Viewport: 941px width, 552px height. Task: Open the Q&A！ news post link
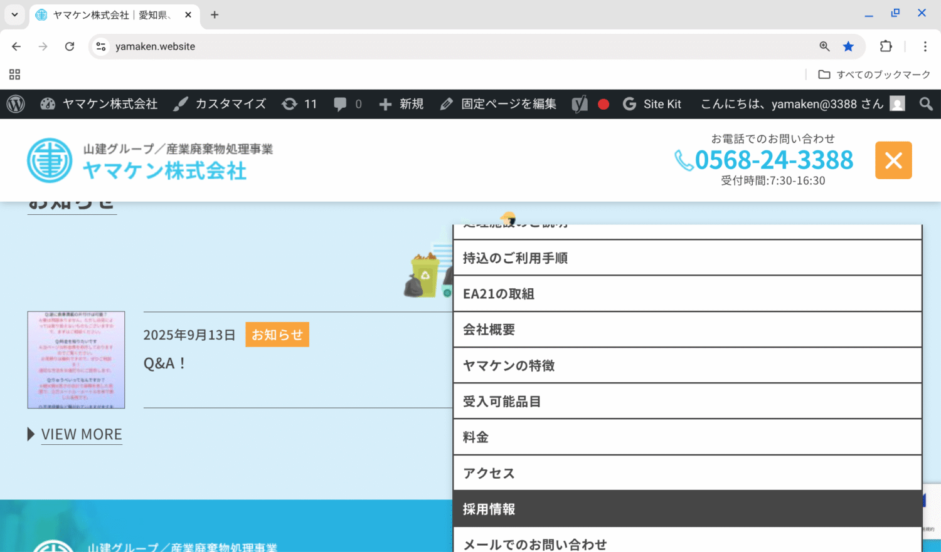(x=164, y=363)
